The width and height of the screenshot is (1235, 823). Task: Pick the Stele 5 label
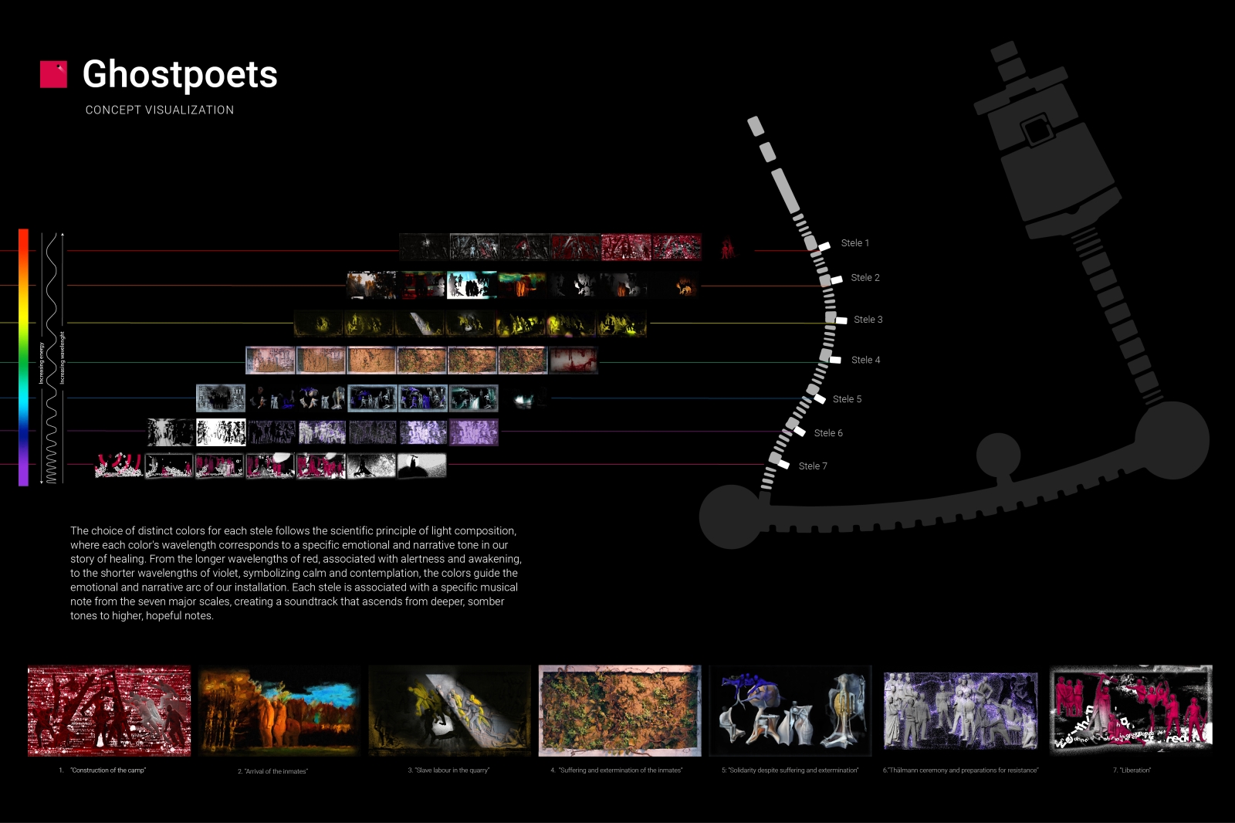(847, 399)
